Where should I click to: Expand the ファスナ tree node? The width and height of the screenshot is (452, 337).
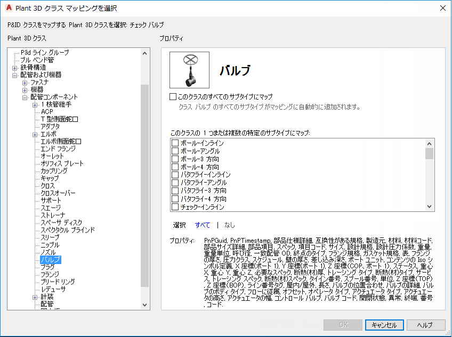pyautogui.click(x=25, y=83)
